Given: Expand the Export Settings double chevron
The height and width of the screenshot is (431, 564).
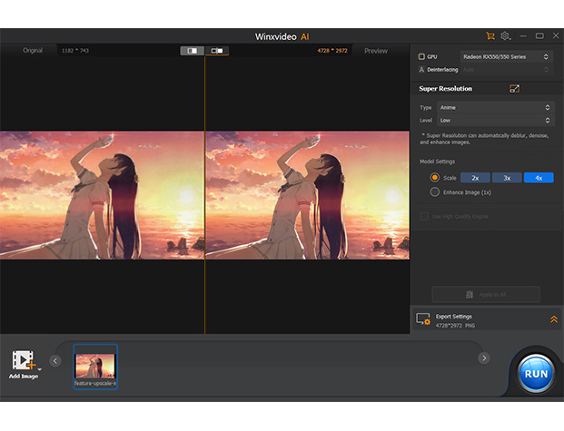Looking at the screenshot, I should coord(554,319).
